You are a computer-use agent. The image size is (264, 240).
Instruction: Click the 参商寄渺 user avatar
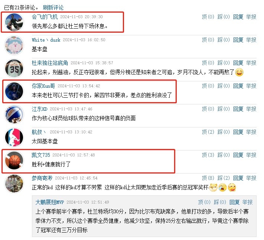click(14, 184)
